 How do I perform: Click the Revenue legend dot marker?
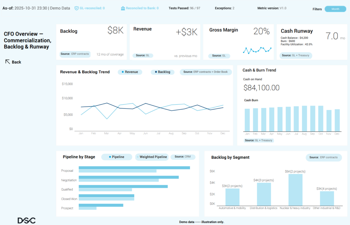point(123,72)
